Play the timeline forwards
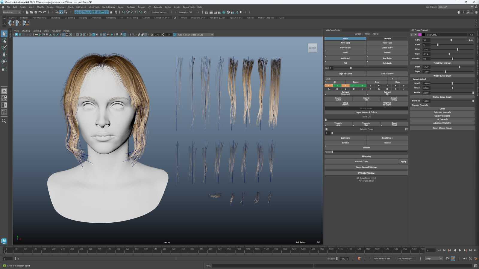This screenshot has height=269, width=479. click(460, 250)
